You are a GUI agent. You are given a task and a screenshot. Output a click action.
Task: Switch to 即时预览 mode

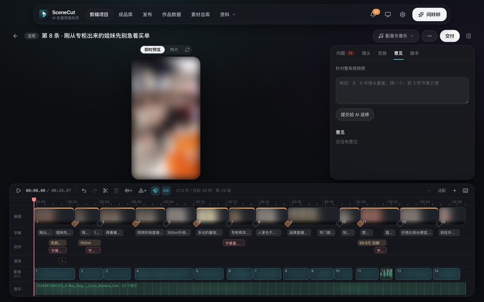pos(152,50)
